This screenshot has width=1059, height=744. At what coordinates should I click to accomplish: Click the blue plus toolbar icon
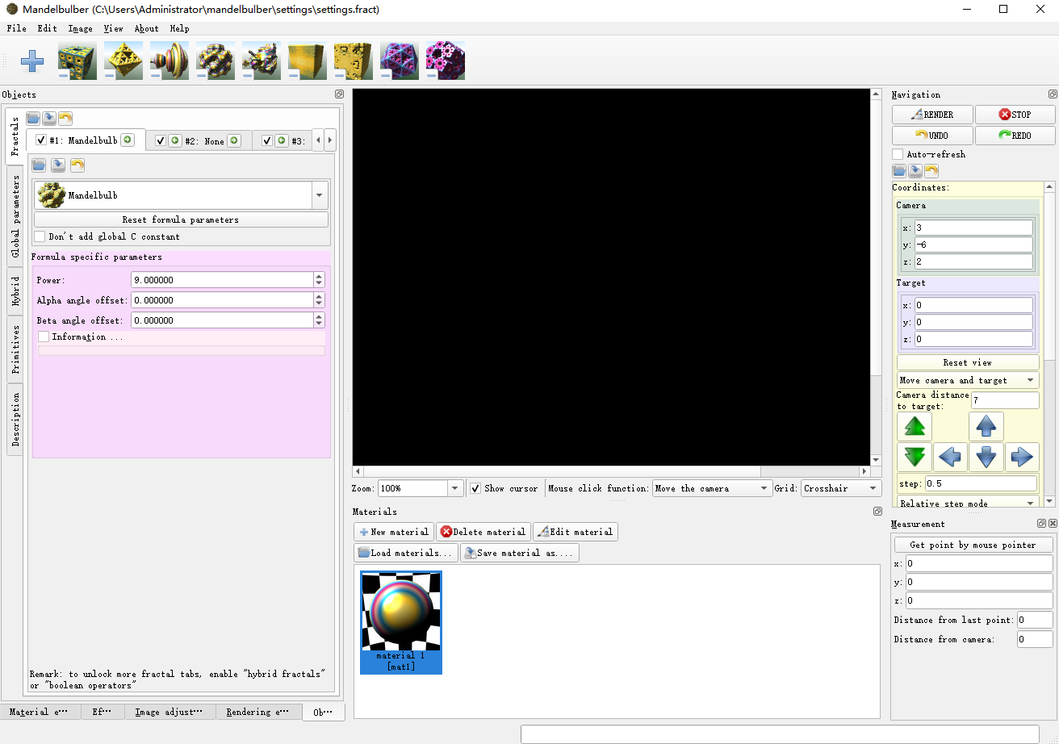32,61
